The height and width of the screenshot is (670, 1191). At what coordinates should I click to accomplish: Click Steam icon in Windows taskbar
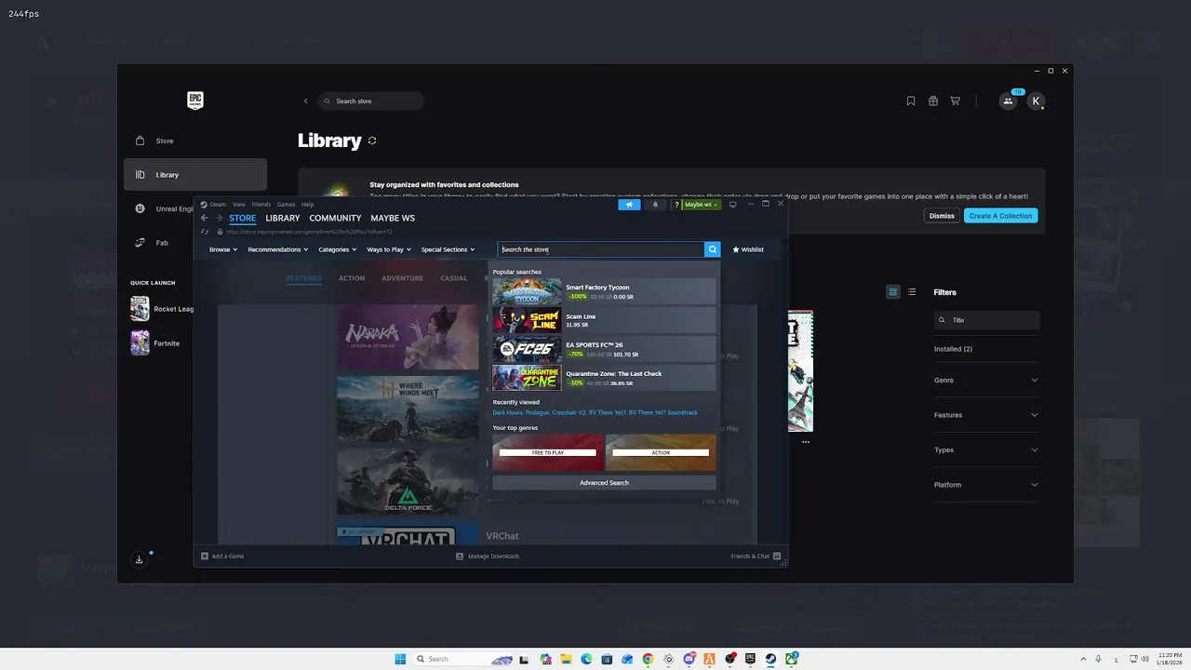770,659
